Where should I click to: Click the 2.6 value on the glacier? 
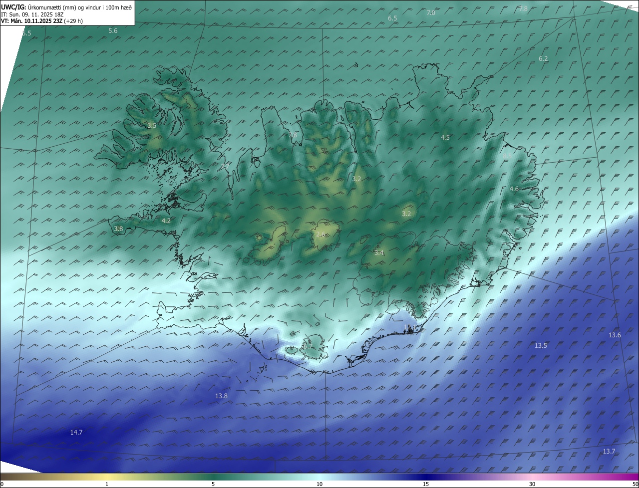tap(320, 234)
